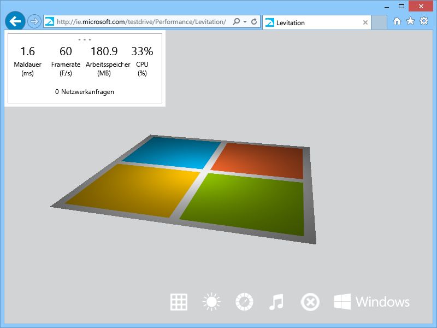Screen dimensions: 437x328
Task: Close the Levitation tab
Action: tap(365, 22)
